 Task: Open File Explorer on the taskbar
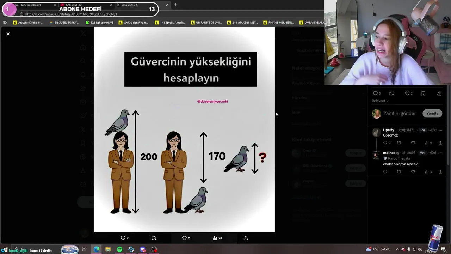(108, 249)
